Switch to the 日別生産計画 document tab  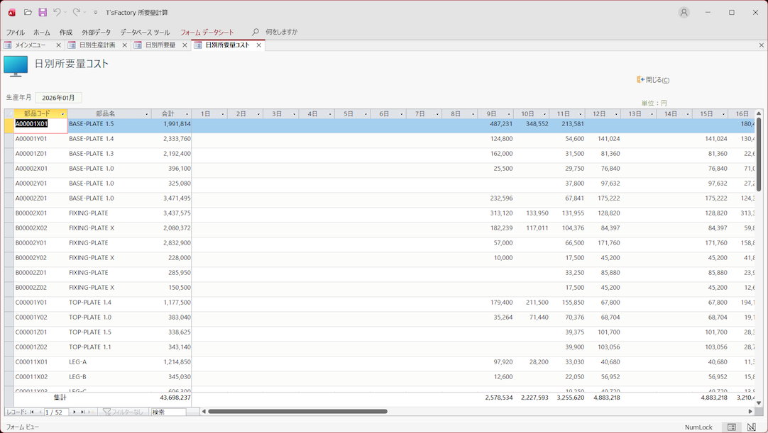tap(97, 45)
